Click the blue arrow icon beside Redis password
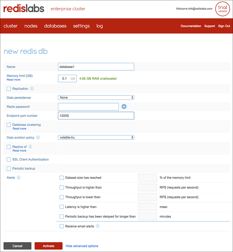This screenshot has height=252, width=233. pyautogui.click(x=124, y=107)
